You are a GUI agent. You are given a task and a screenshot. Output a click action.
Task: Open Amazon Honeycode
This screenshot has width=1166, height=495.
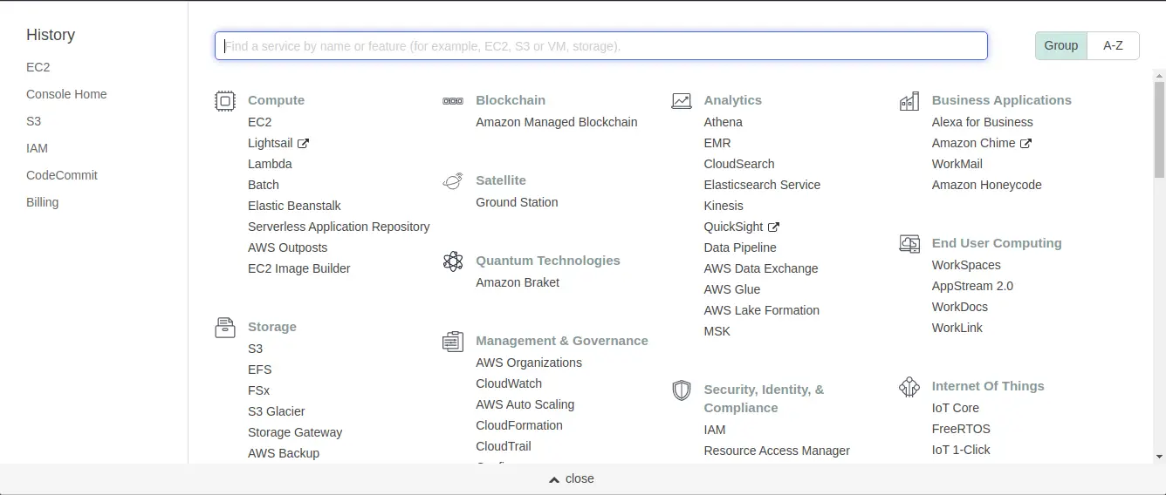987,185
